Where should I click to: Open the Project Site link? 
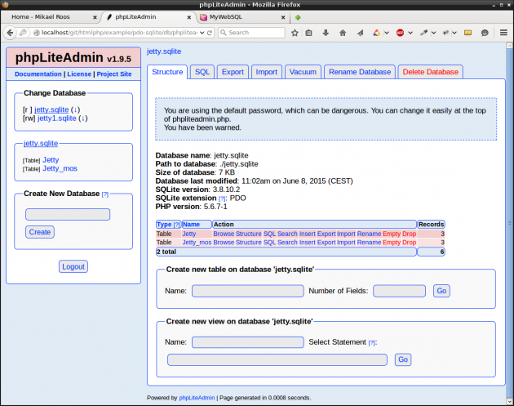point(114,74)
